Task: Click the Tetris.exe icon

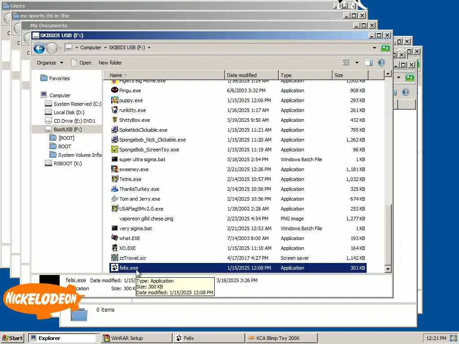Action: point(114,179)
